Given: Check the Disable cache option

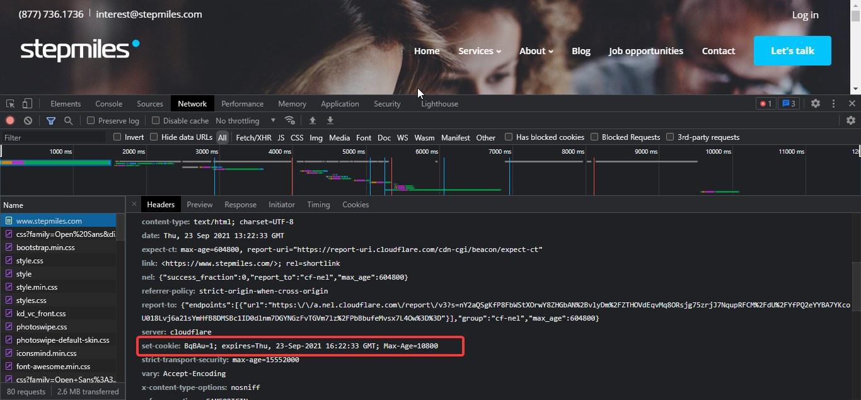Looking at the screenshot, I should 156,120.
